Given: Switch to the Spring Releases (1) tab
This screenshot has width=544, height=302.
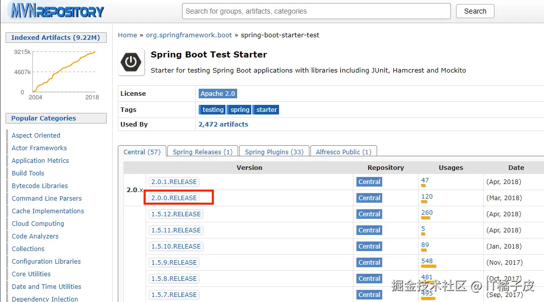Looking at the screenshot, I should (x=203, y=152).
